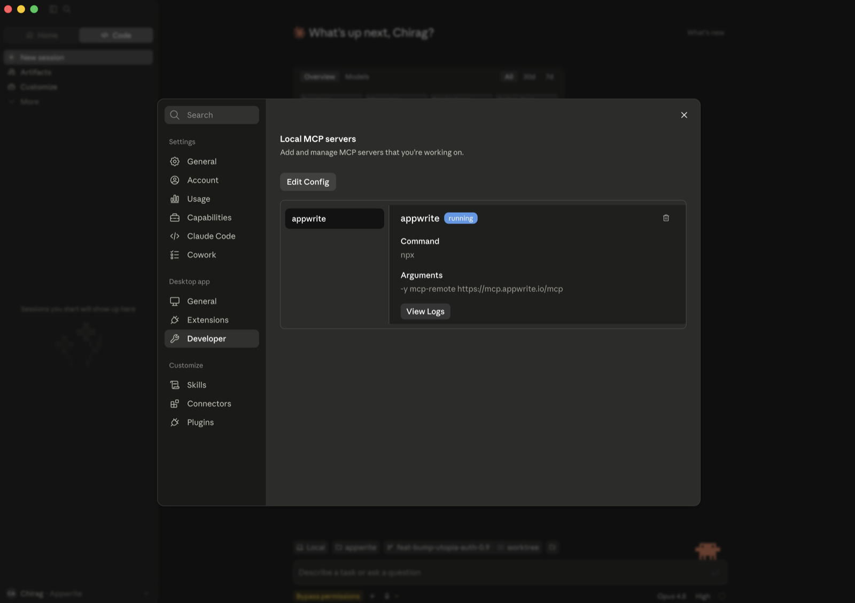
Task: Click the View Logs button
Action: (425, 312)
